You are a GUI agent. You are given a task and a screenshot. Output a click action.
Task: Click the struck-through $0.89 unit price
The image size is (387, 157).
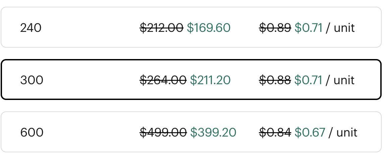pyautogui.click(x=275, y=28)
